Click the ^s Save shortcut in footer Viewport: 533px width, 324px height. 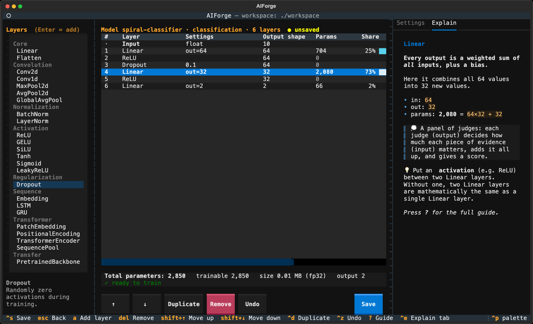[18, 318]
